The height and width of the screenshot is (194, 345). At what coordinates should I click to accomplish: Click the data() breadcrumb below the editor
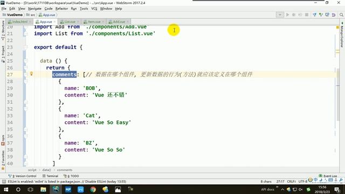[46, 170]
